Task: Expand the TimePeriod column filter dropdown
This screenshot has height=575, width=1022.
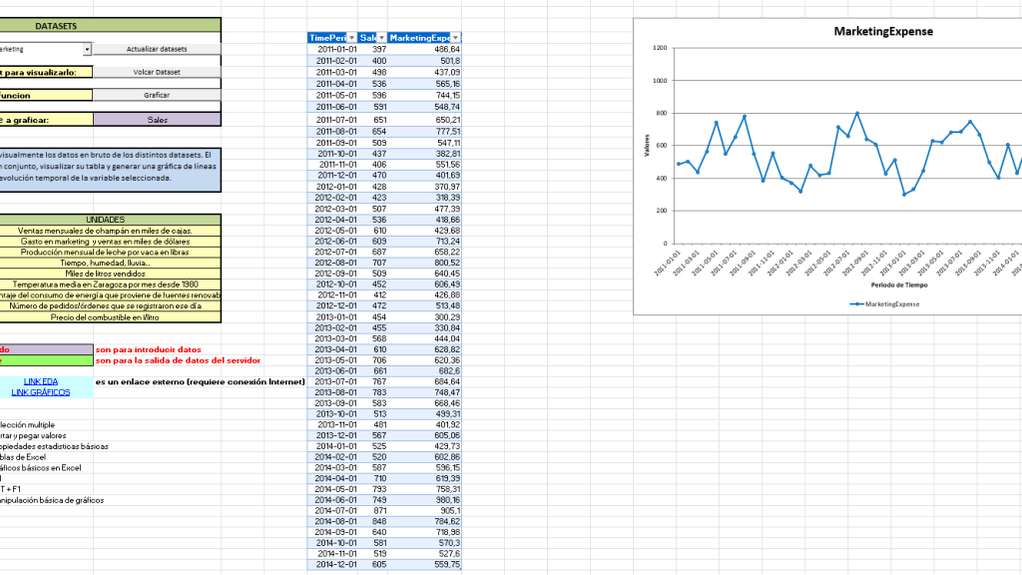Action: tap(350, 37)
